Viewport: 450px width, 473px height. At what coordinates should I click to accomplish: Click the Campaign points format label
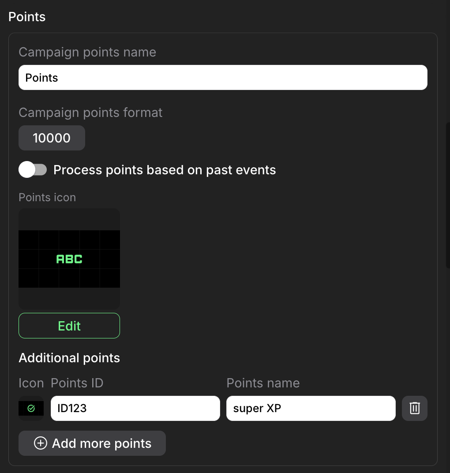tap(90, 113)
